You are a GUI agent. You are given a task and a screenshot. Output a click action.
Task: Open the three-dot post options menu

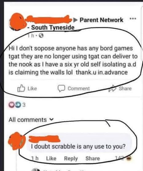(133, 19)
